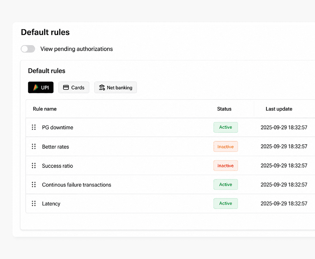Click the drag handle for Latency

[x=34, y=203]
